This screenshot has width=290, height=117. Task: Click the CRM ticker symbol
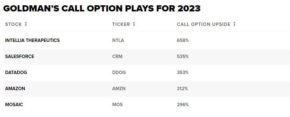[x=117, y=56]
